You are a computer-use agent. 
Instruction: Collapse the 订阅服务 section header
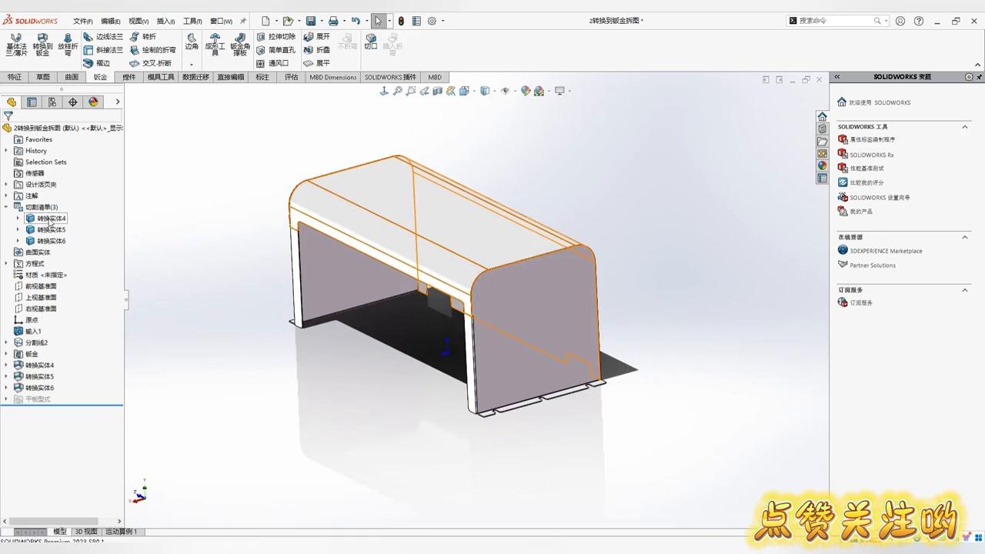pos(965,290)
